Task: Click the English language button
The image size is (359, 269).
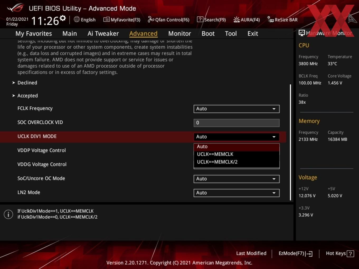Action: point(84,20)
